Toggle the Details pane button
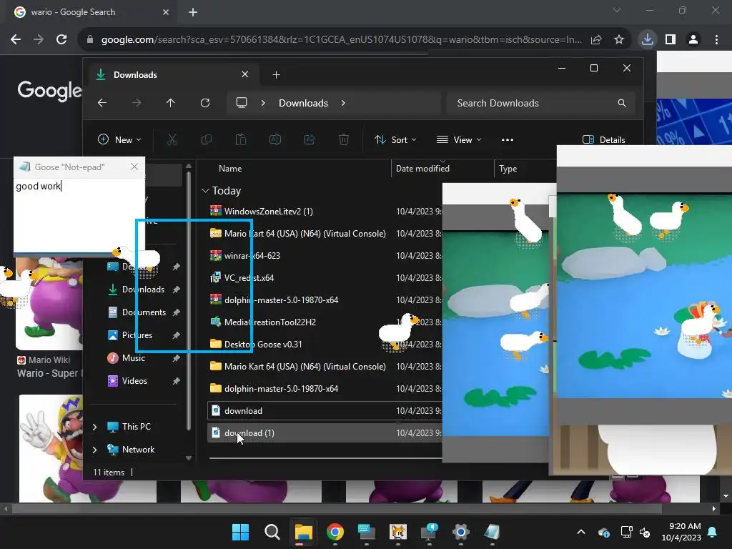The width and height of the screenshot is (732, 549). pos(604,139)
